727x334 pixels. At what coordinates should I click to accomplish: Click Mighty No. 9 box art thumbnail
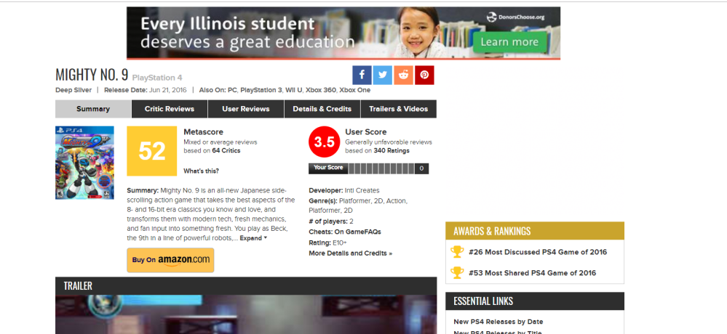[84, 163]
